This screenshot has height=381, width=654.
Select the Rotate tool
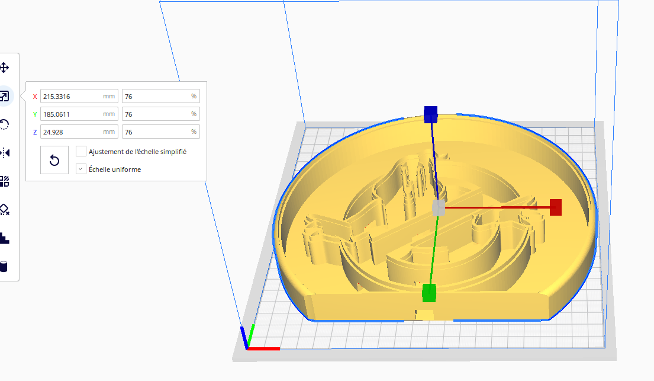(x=4, y=124)
